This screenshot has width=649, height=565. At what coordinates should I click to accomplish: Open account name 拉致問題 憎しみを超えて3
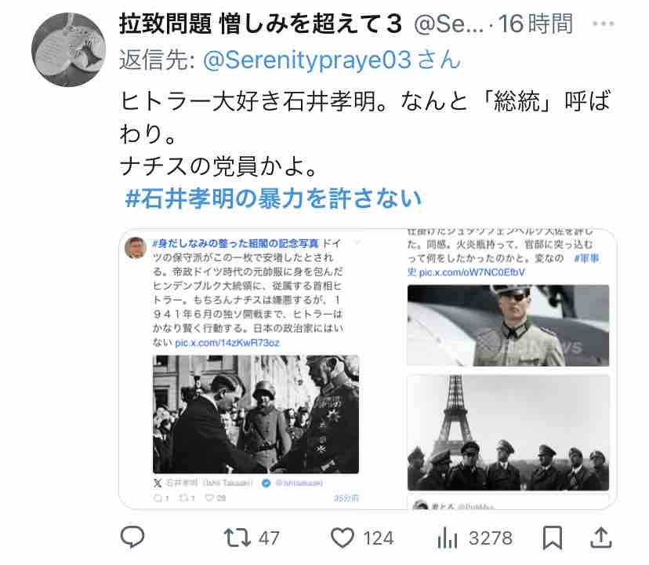pyautogui.click(x=261, y=24)
